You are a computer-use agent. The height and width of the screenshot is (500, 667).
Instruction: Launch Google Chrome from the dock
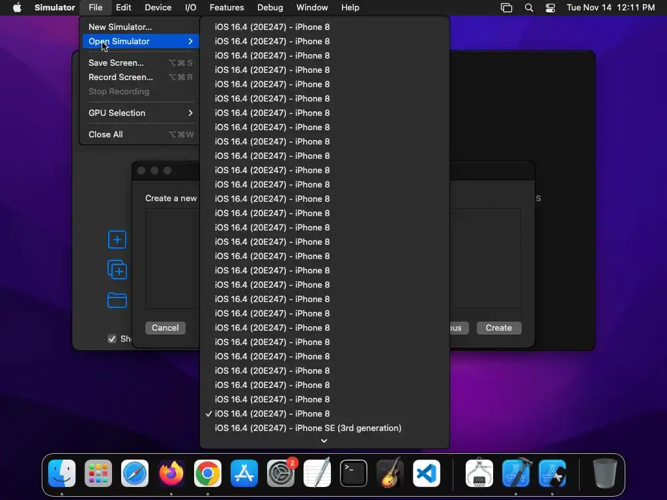pos(208,473)
